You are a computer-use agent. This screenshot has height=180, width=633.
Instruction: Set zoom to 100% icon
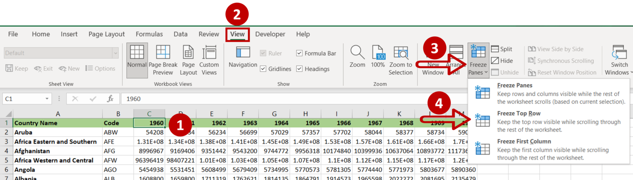pos(378,52)
